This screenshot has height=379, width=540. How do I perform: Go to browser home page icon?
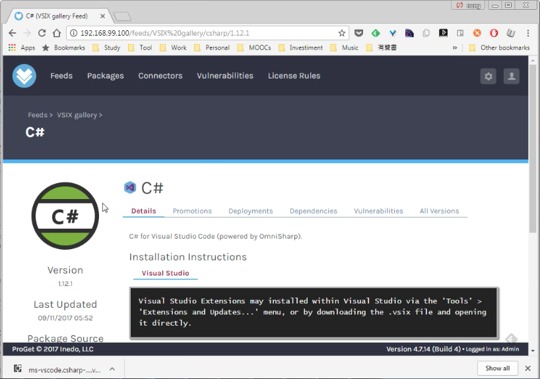click(x=57, y=33)
